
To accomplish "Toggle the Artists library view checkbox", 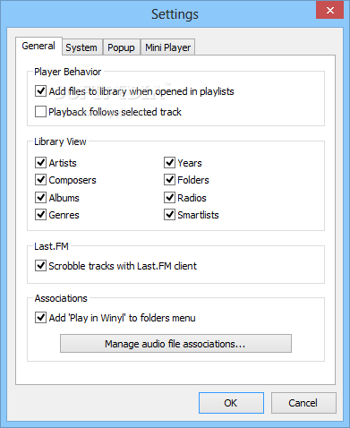I will coord(40,163).
